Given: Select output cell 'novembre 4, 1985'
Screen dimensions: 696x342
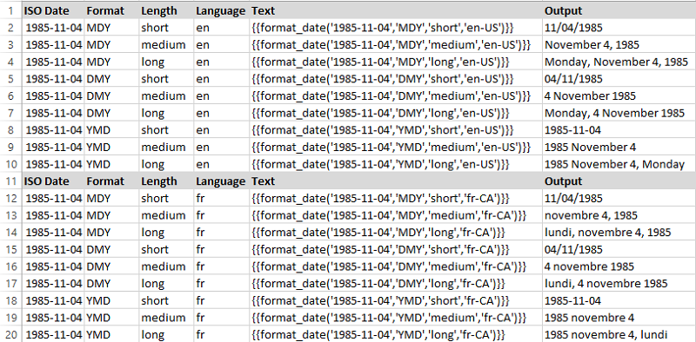Looking at the screenshot, I should [x=619, y=215].
